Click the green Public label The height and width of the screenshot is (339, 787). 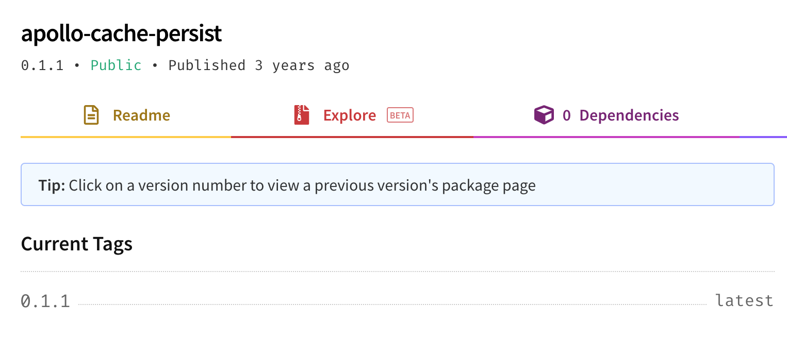(116, 65)
